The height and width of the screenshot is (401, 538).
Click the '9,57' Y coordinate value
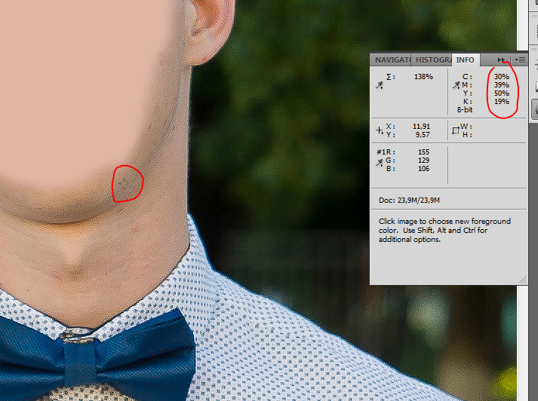(423, 135)
